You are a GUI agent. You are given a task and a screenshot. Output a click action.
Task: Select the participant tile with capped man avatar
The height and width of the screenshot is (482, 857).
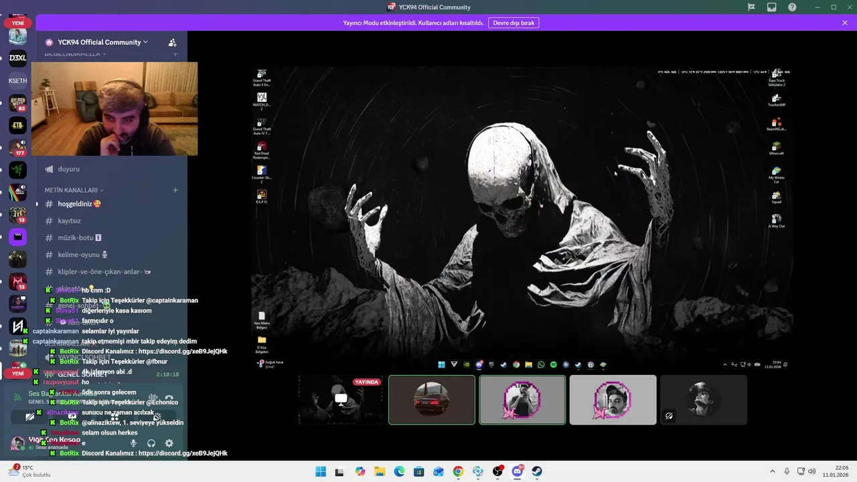click(613, 400)
